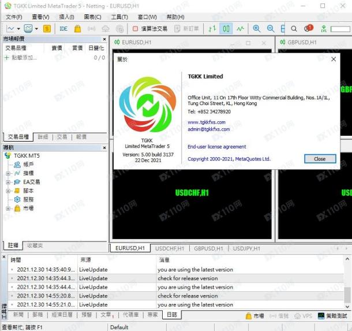Click the New Order (新訂單) button
352x331 pixels.
186,29
